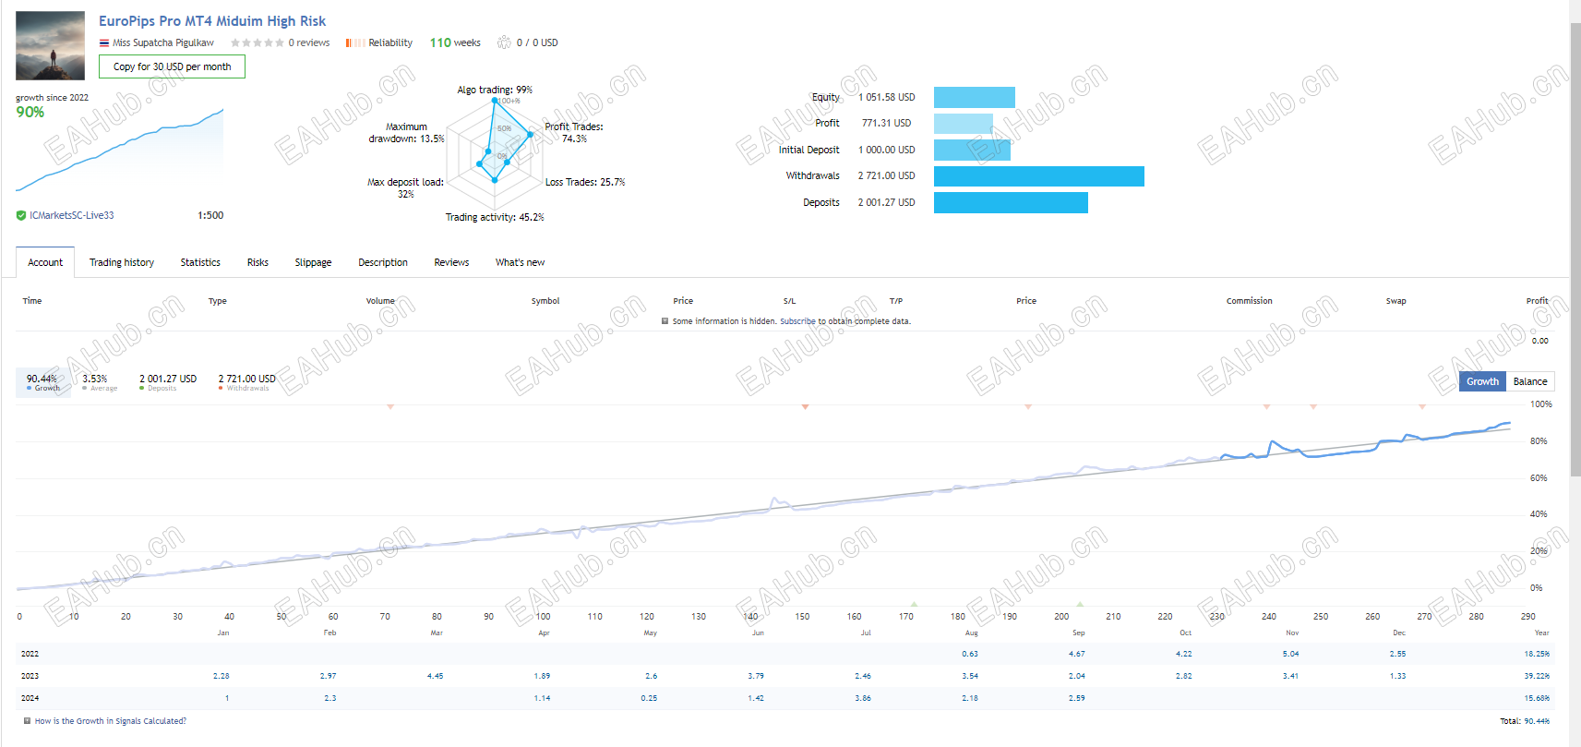Image resolution: width=1581 pixels, height=747 pixels.
Task: Switch chart to Growth view
Action: (1482, 381)
